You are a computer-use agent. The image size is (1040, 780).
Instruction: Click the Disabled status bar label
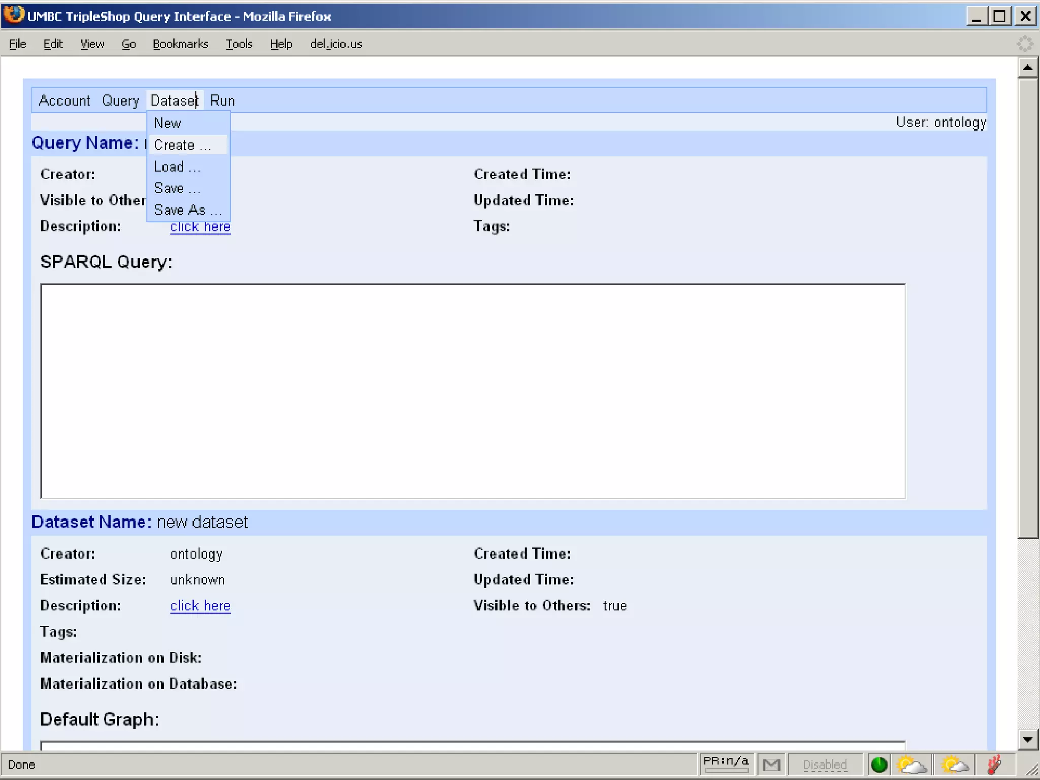pos(825,764)
